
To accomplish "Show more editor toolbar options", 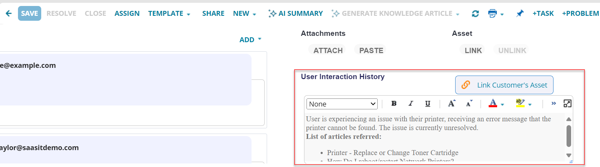I will 554,103.
